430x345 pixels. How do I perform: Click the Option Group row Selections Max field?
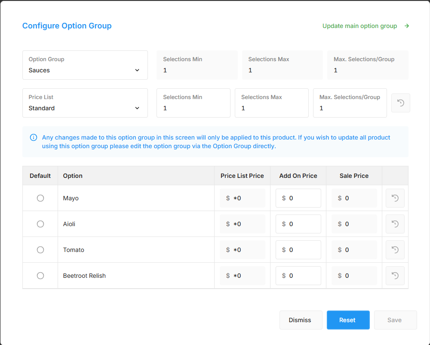point(283,65)
